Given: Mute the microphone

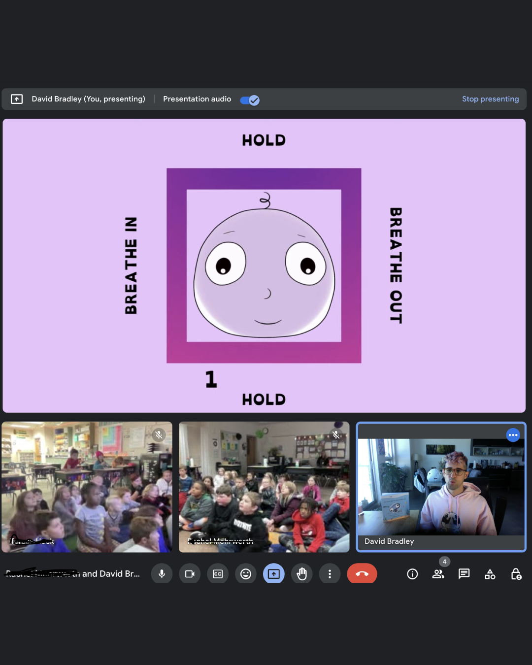Looking at the screenshot, I should [x=162, y=574].
